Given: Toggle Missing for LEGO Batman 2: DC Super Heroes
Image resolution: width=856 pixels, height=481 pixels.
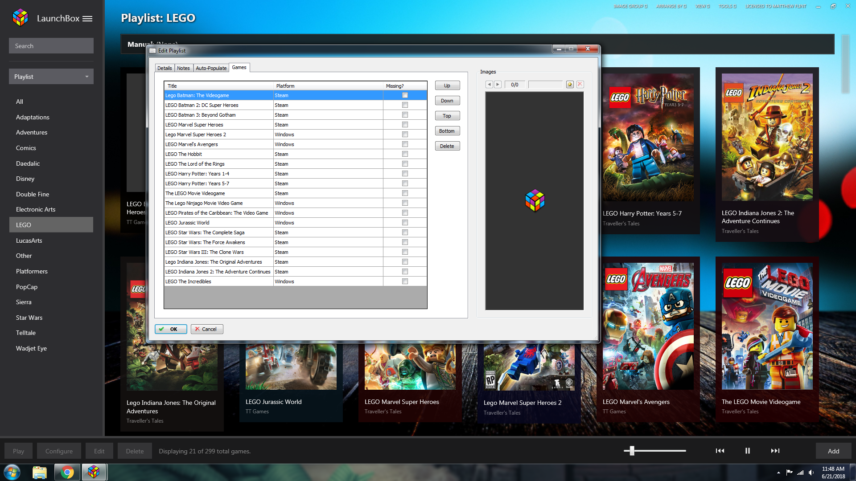Looking at the screenshot, I should 405,105.
